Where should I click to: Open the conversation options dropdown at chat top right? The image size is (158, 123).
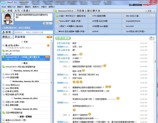click(x=152, y=38)
